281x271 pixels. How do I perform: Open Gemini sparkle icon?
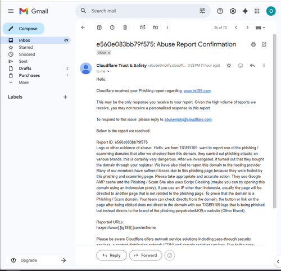tap(245, 11)
